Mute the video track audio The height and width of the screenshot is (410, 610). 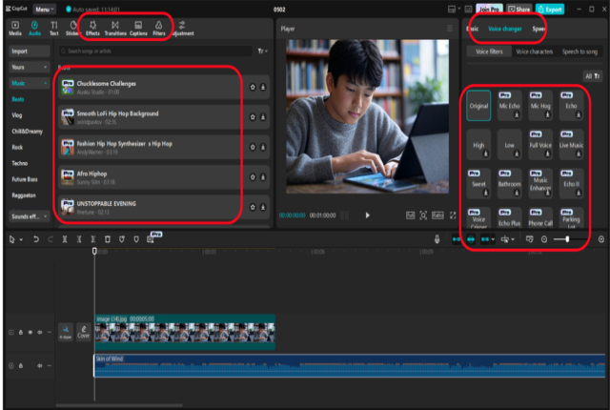click(39, 332)
